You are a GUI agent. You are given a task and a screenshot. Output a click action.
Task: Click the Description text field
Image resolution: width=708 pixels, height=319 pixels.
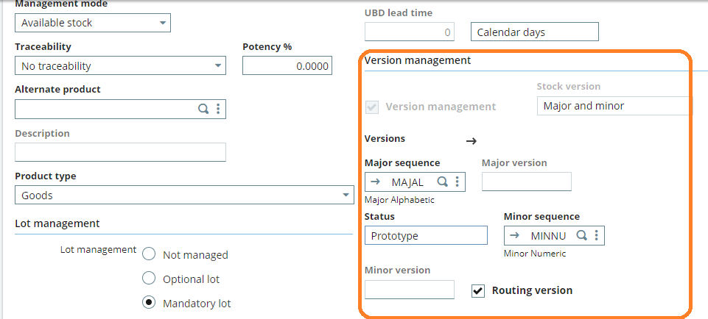click(120, 152)
